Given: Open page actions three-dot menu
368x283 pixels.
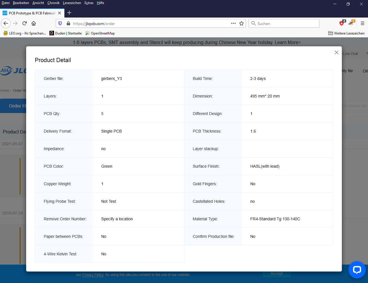Looking at the screenshot, I should 233,23.
